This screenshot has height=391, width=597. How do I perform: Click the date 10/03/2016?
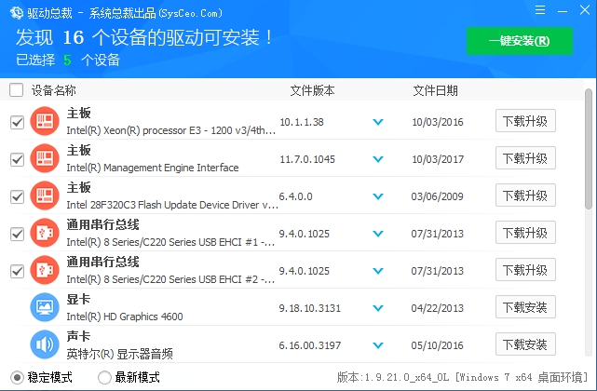point(438,122)
